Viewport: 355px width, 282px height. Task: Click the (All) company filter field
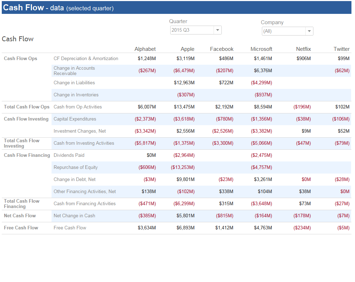[x=287, y=31]
